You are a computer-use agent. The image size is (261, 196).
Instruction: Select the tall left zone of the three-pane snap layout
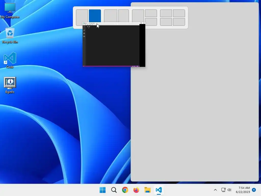point(138,16)
